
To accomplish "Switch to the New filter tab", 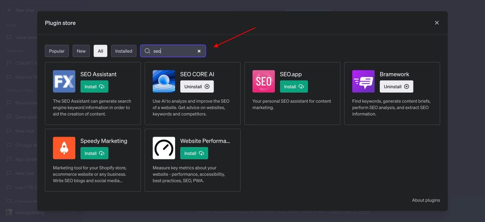I will pyautogui.click(x=81, y=51).
